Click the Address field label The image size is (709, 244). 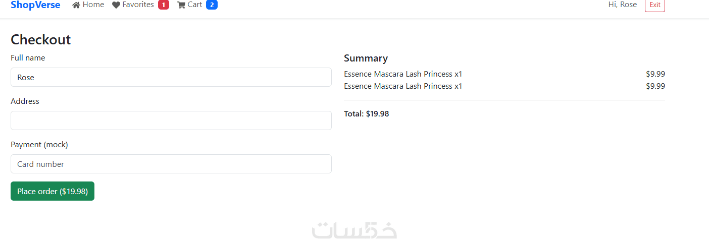pos(25,101)
